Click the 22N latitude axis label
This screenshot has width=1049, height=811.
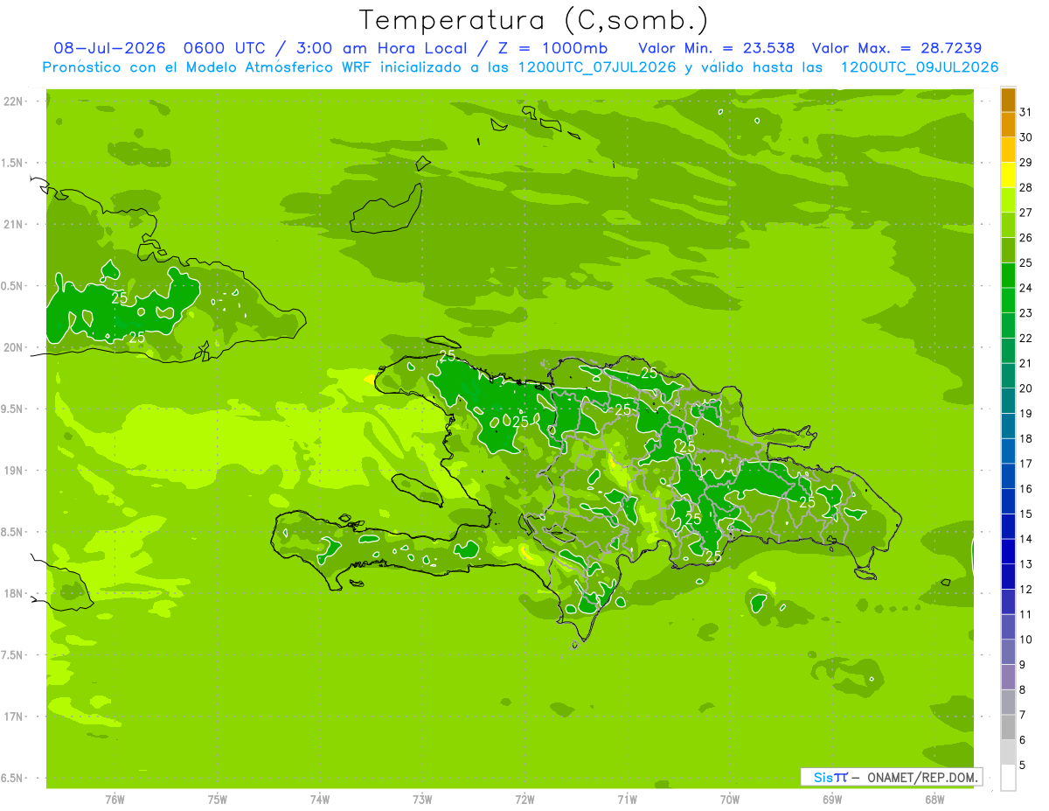(15, 101)
